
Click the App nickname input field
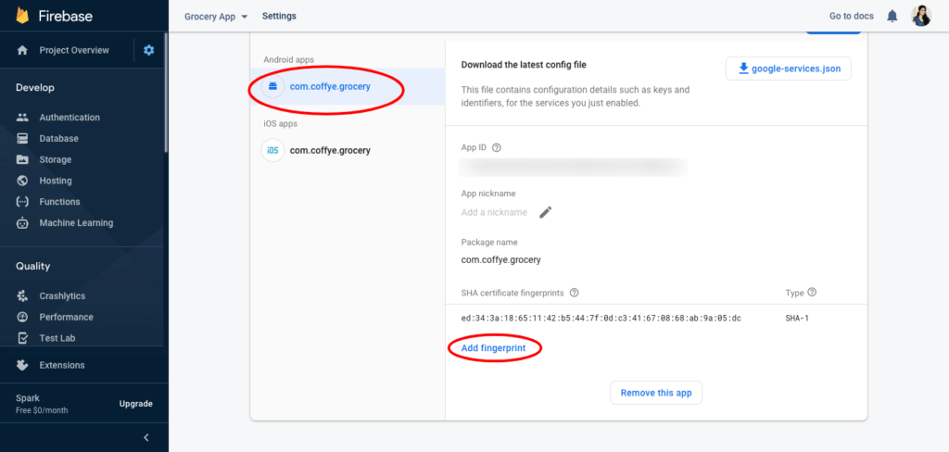pyautogui.click(x=495, y=212)
